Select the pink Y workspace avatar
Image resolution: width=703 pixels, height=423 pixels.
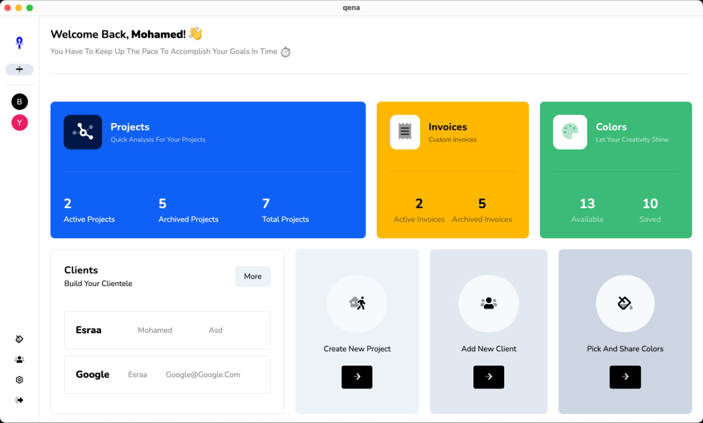coord(20,123)
